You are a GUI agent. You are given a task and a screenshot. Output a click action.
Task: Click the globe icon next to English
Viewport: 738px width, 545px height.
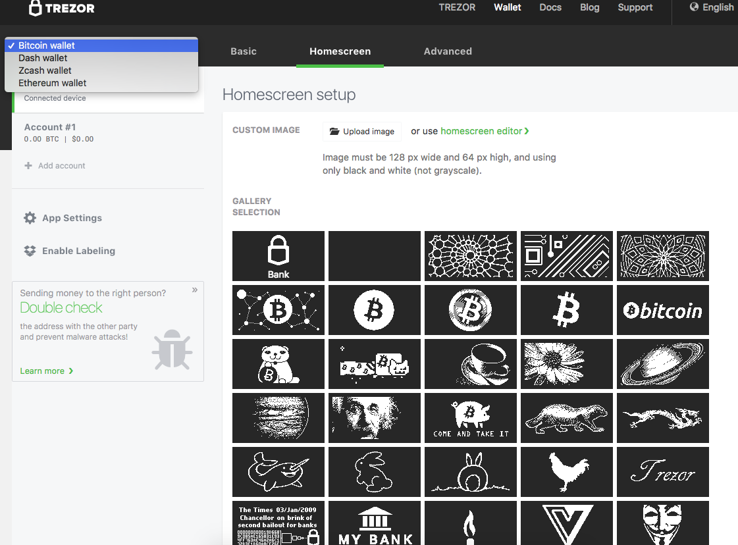pyautogui.click(x=694, y=7)
